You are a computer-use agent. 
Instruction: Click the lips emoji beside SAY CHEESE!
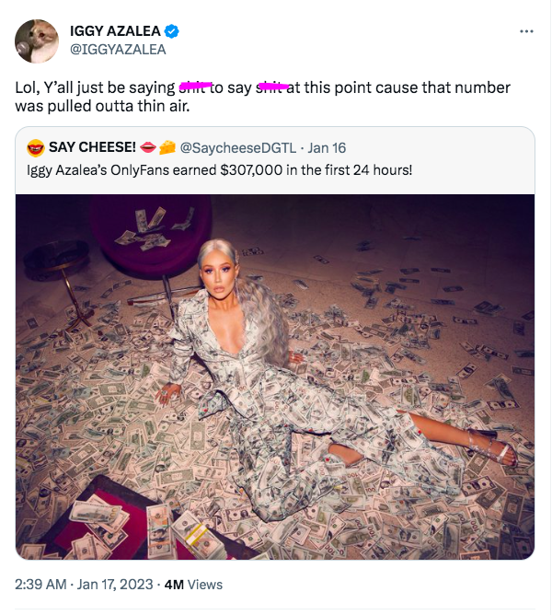(x=150, y=147)
